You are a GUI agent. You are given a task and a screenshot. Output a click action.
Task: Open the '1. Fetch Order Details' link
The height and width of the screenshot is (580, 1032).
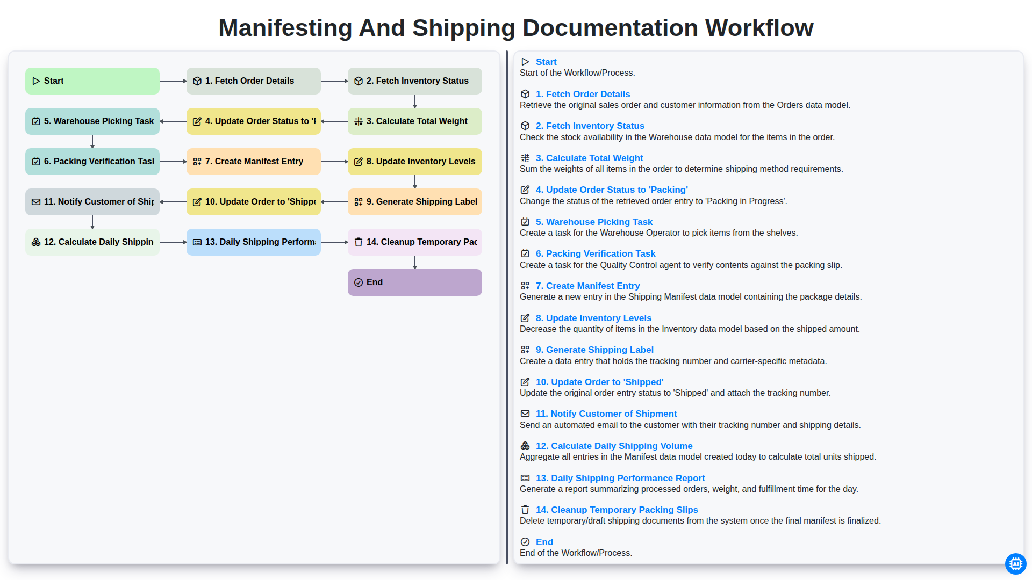583,94
